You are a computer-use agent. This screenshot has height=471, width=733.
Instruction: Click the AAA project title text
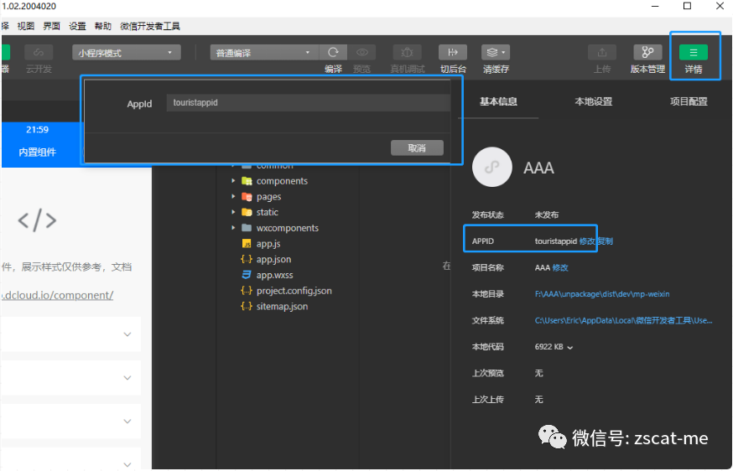pyautogui.click(x=538, y=168)
